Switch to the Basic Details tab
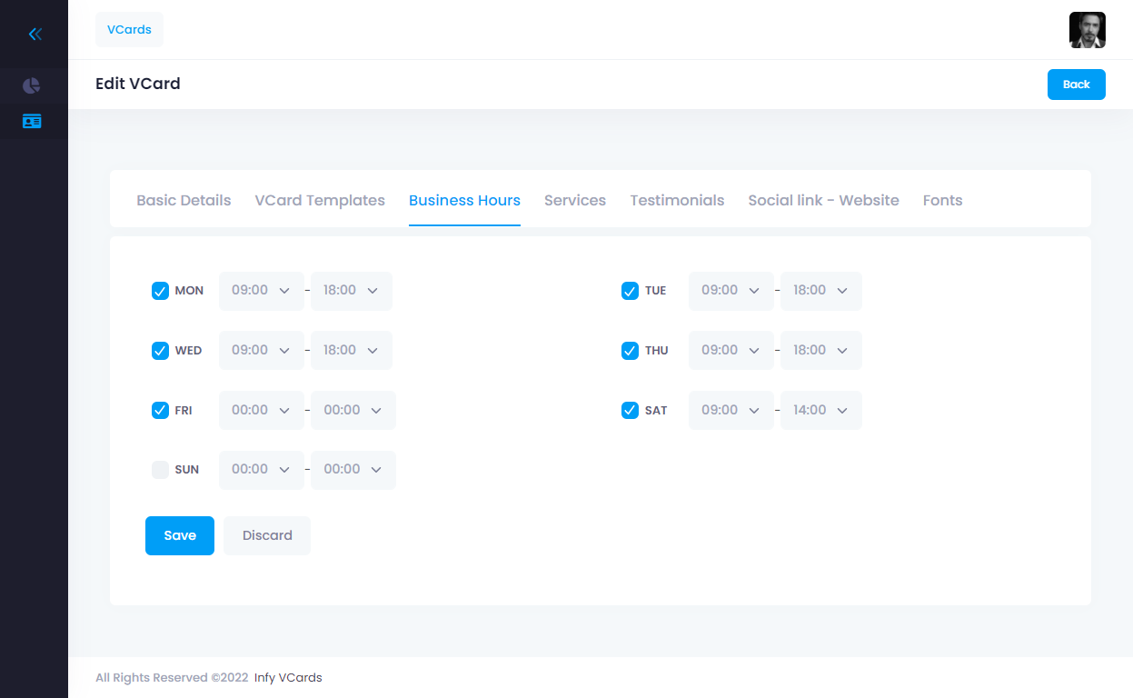This screenshot has width=1133, height=698. pyautogui.click(x=184, y=201)
